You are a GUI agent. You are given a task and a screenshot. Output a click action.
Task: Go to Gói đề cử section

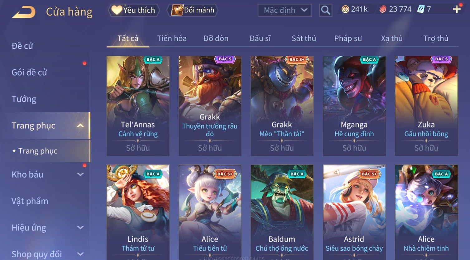point(29,72)
